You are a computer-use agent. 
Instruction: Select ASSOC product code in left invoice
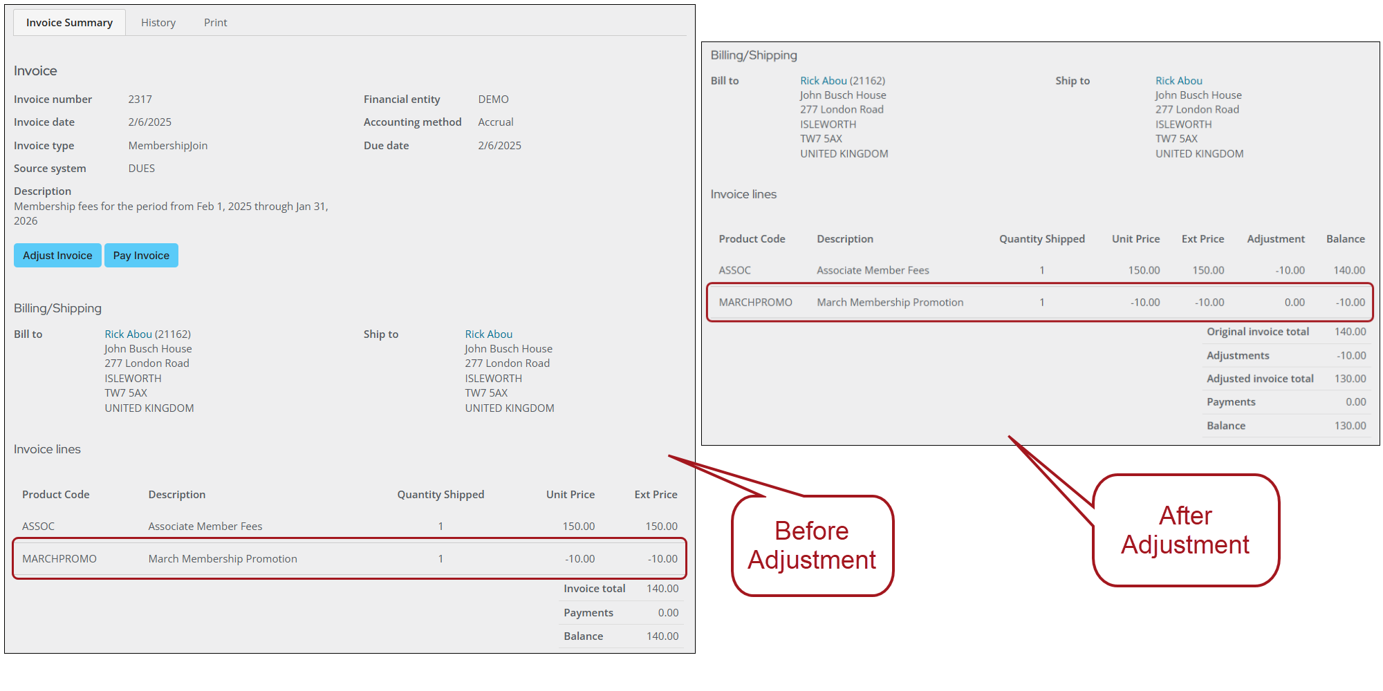(x=38, y=526)
